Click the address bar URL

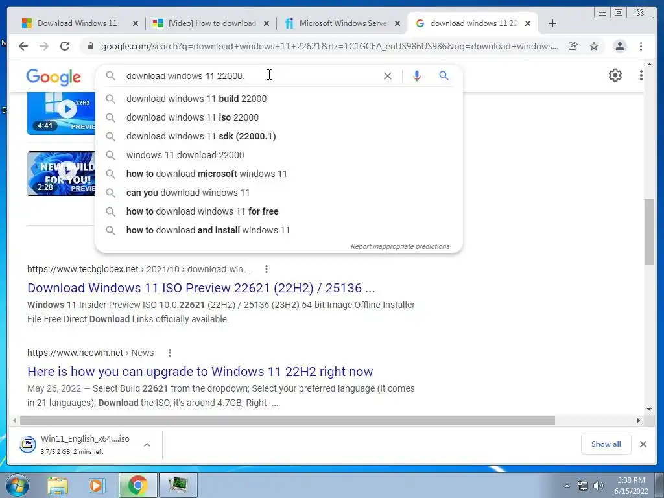pos(329,46)
